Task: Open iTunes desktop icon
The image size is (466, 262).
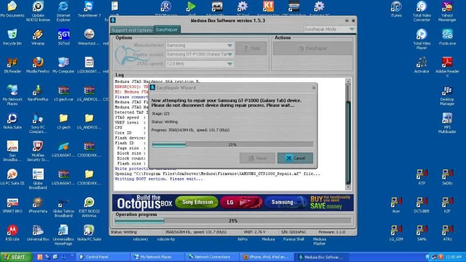Action: click(396, 9)
